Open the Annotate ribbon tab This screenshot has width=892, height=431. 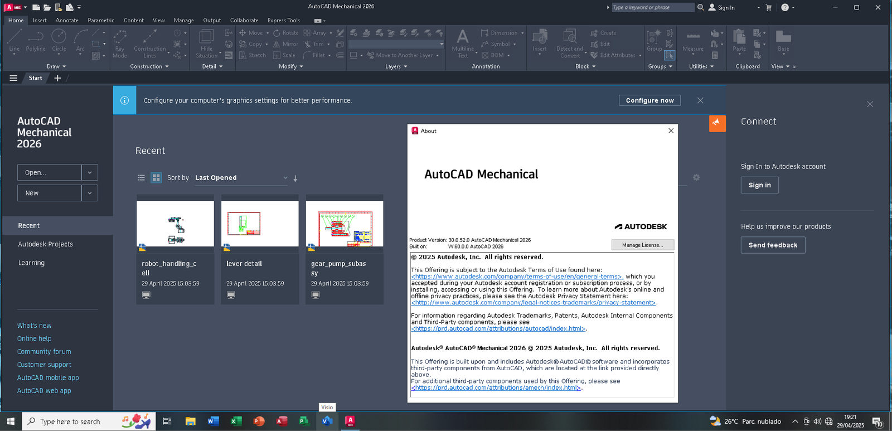(67, 20)
